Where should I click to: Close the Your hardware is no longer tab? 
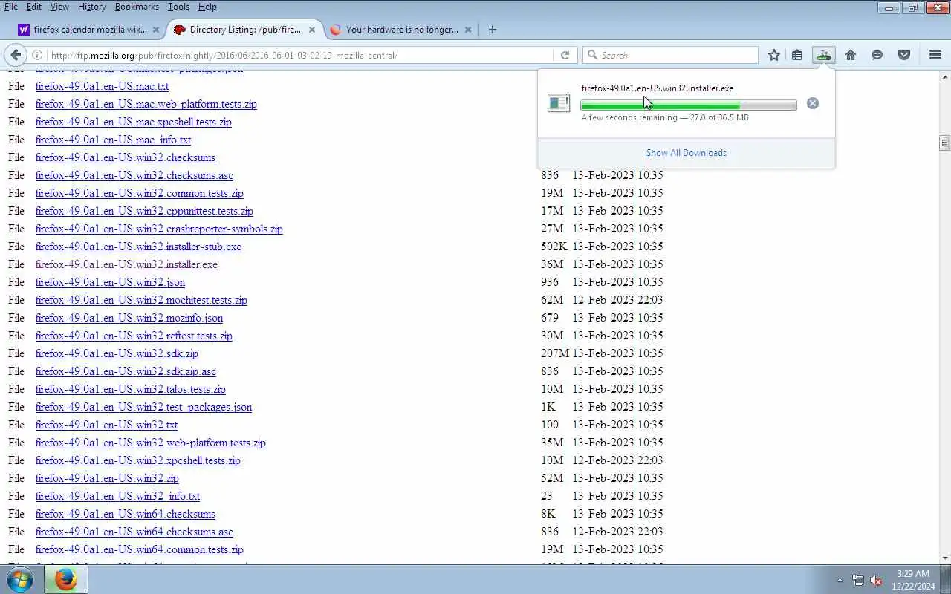(468, 30)
